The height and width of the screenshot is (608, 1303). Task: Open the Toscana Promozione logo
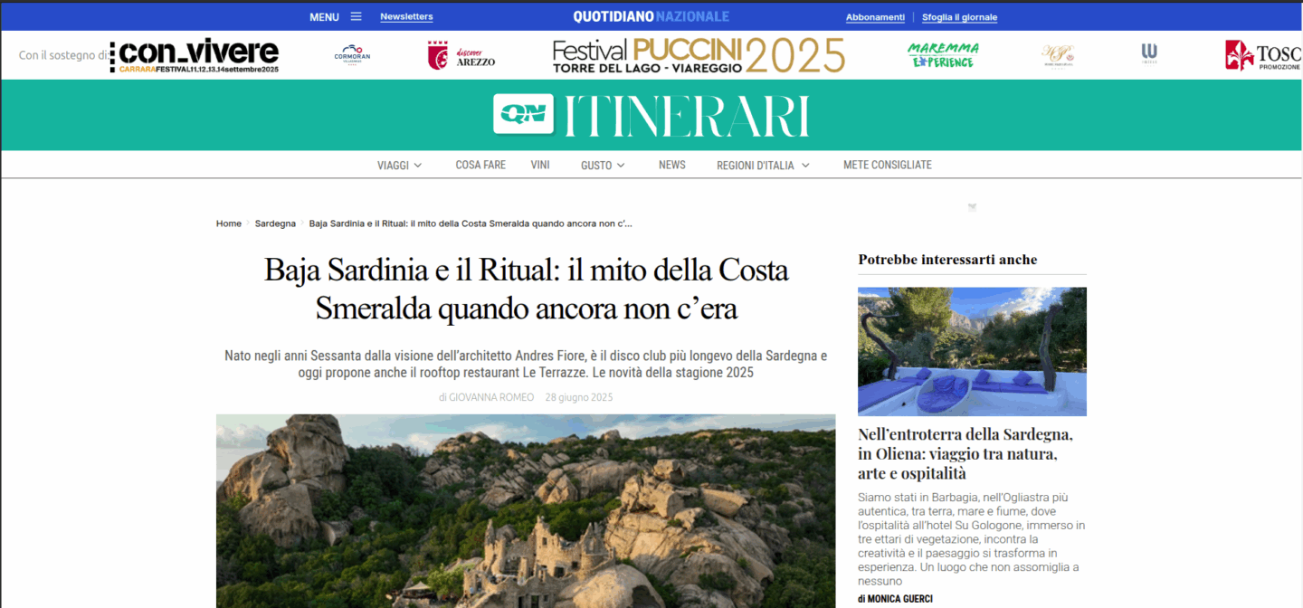(1263, 55)
